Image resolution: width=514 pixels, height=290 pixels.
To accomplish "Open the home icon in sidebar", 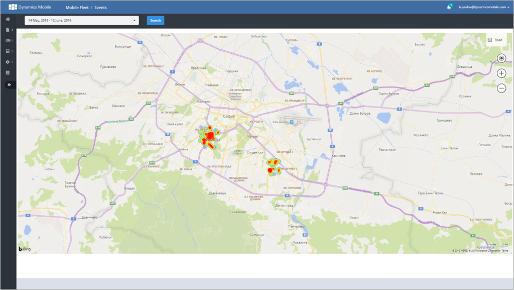I will (x=8, y=19).
